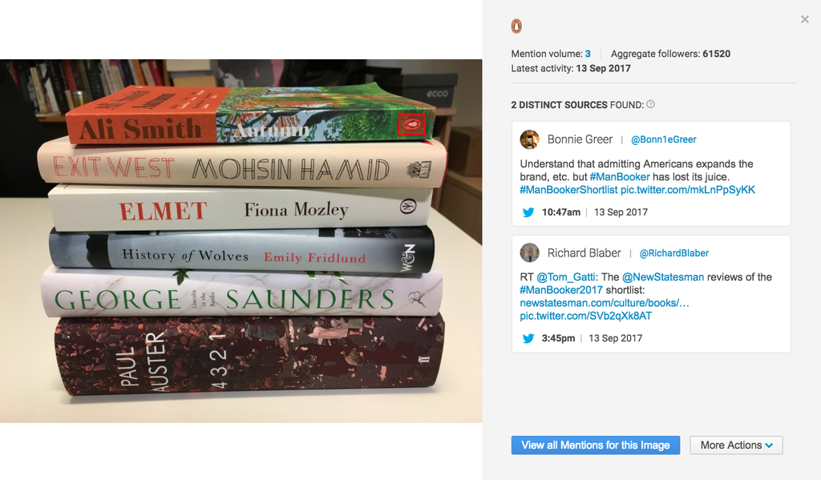Click the help icon beside Distinct Sources Found

(x=650, y=104)
